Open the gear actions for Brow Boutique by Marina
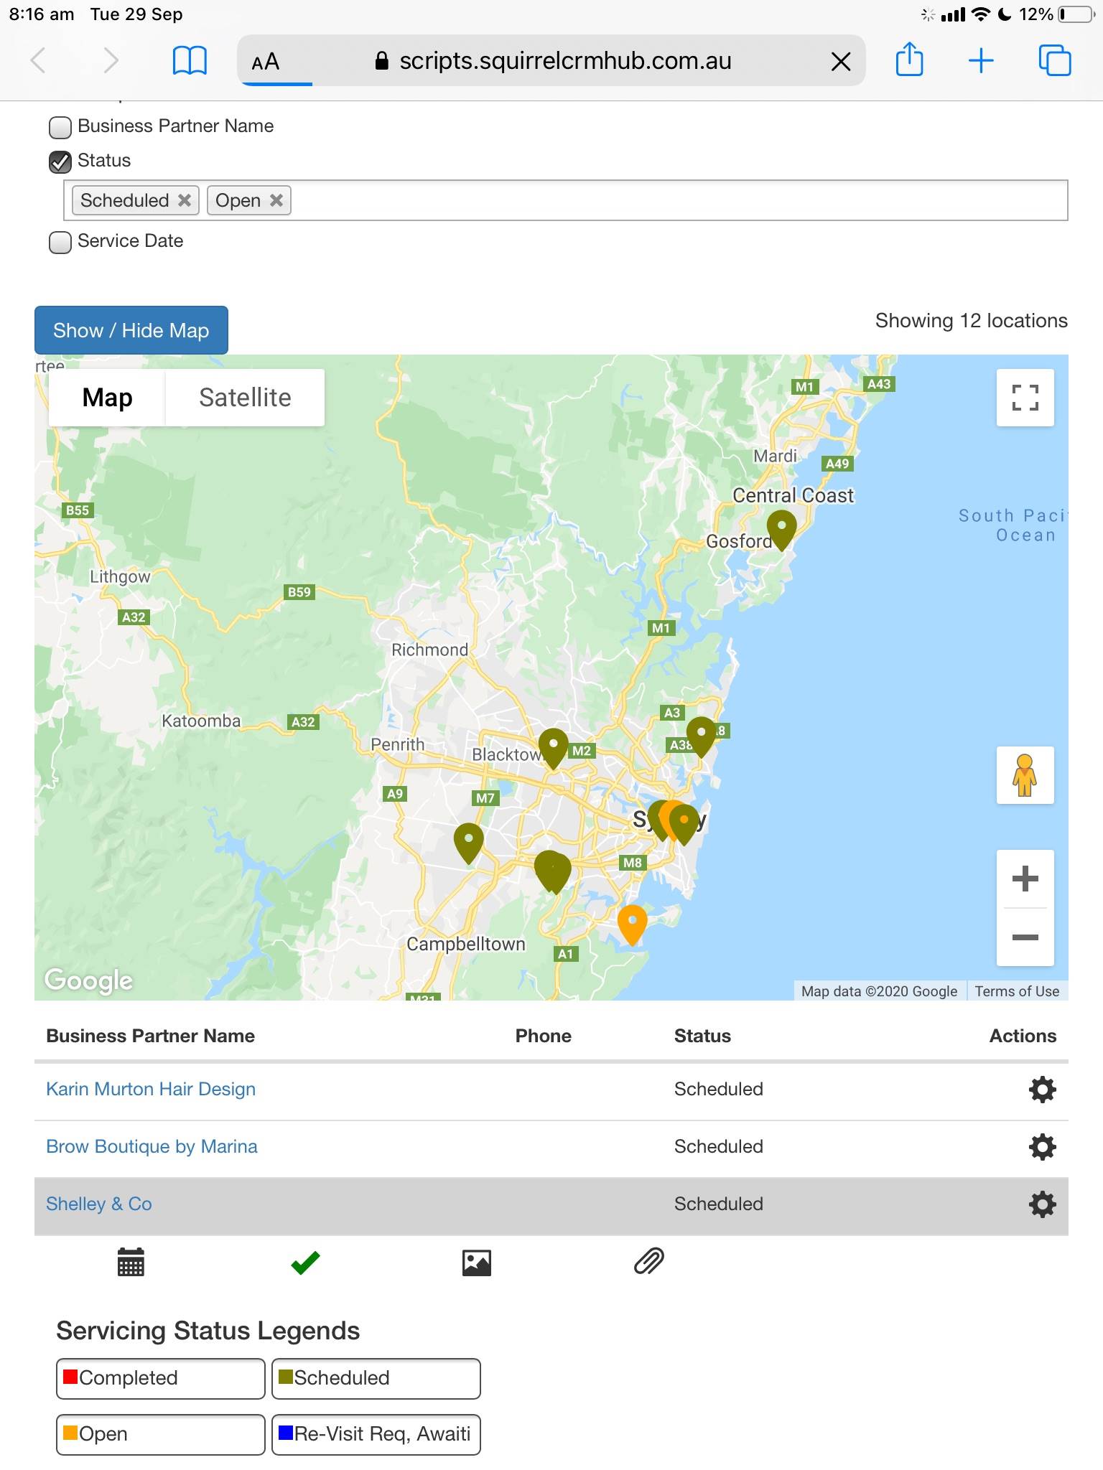 pyautogui.click(x=1042, y=1147)
